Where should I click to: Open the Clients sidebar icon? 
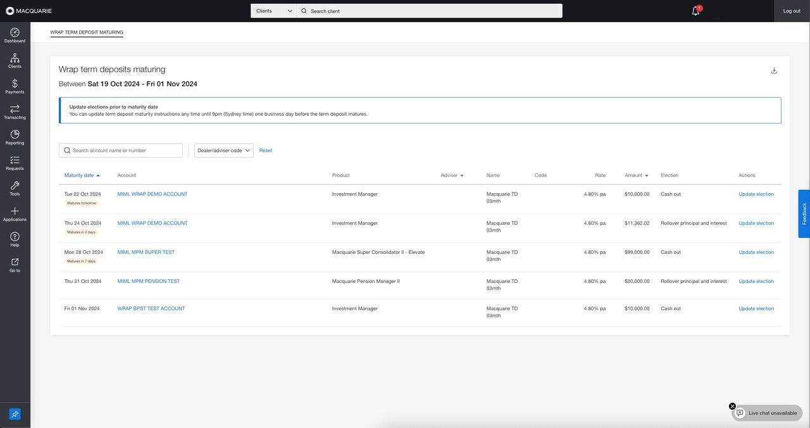click(x=15, y=58)
